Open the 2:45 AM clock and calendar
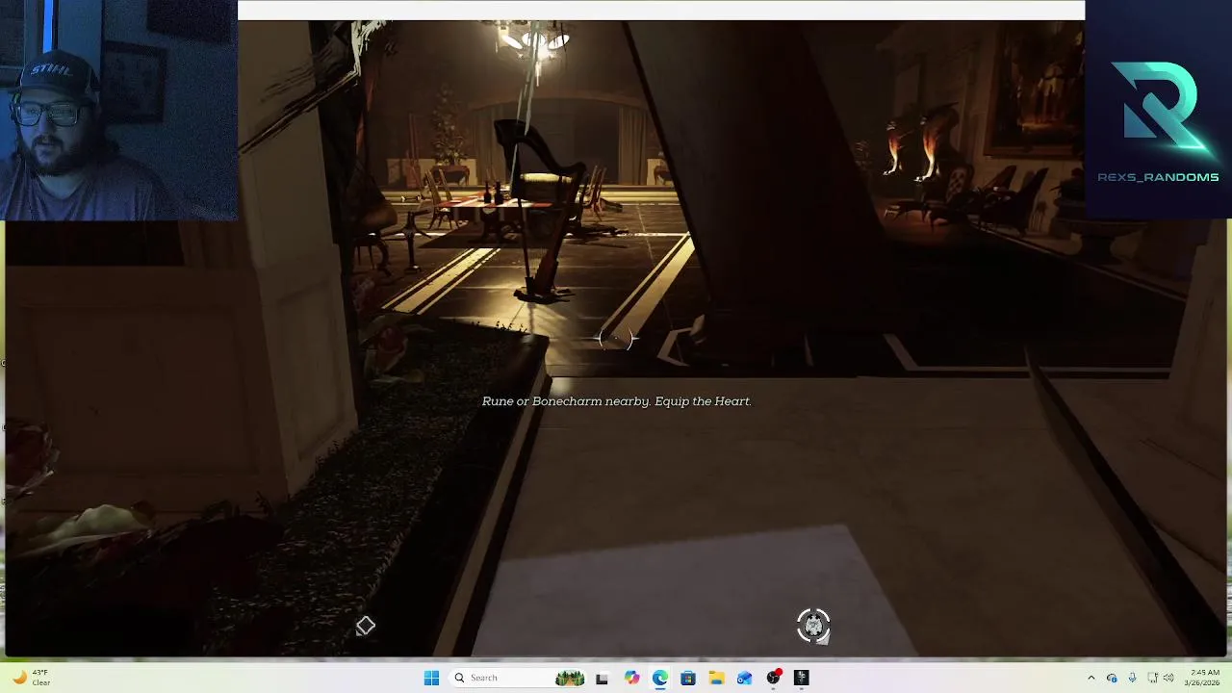The width and height of the screenshot is (1232, 693). pyautogui.click(x=1204, y=678)
